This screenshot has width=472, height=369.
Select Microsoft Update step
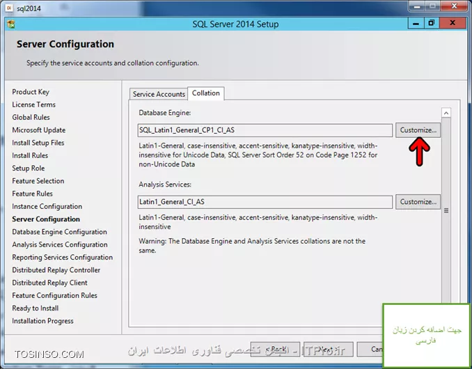[39, 130]
